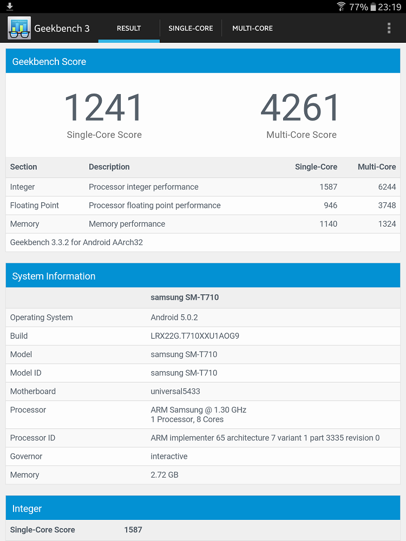406x541 pixels.
Task: Tap the Geekbench Score section header
Action: coord(203,62)
